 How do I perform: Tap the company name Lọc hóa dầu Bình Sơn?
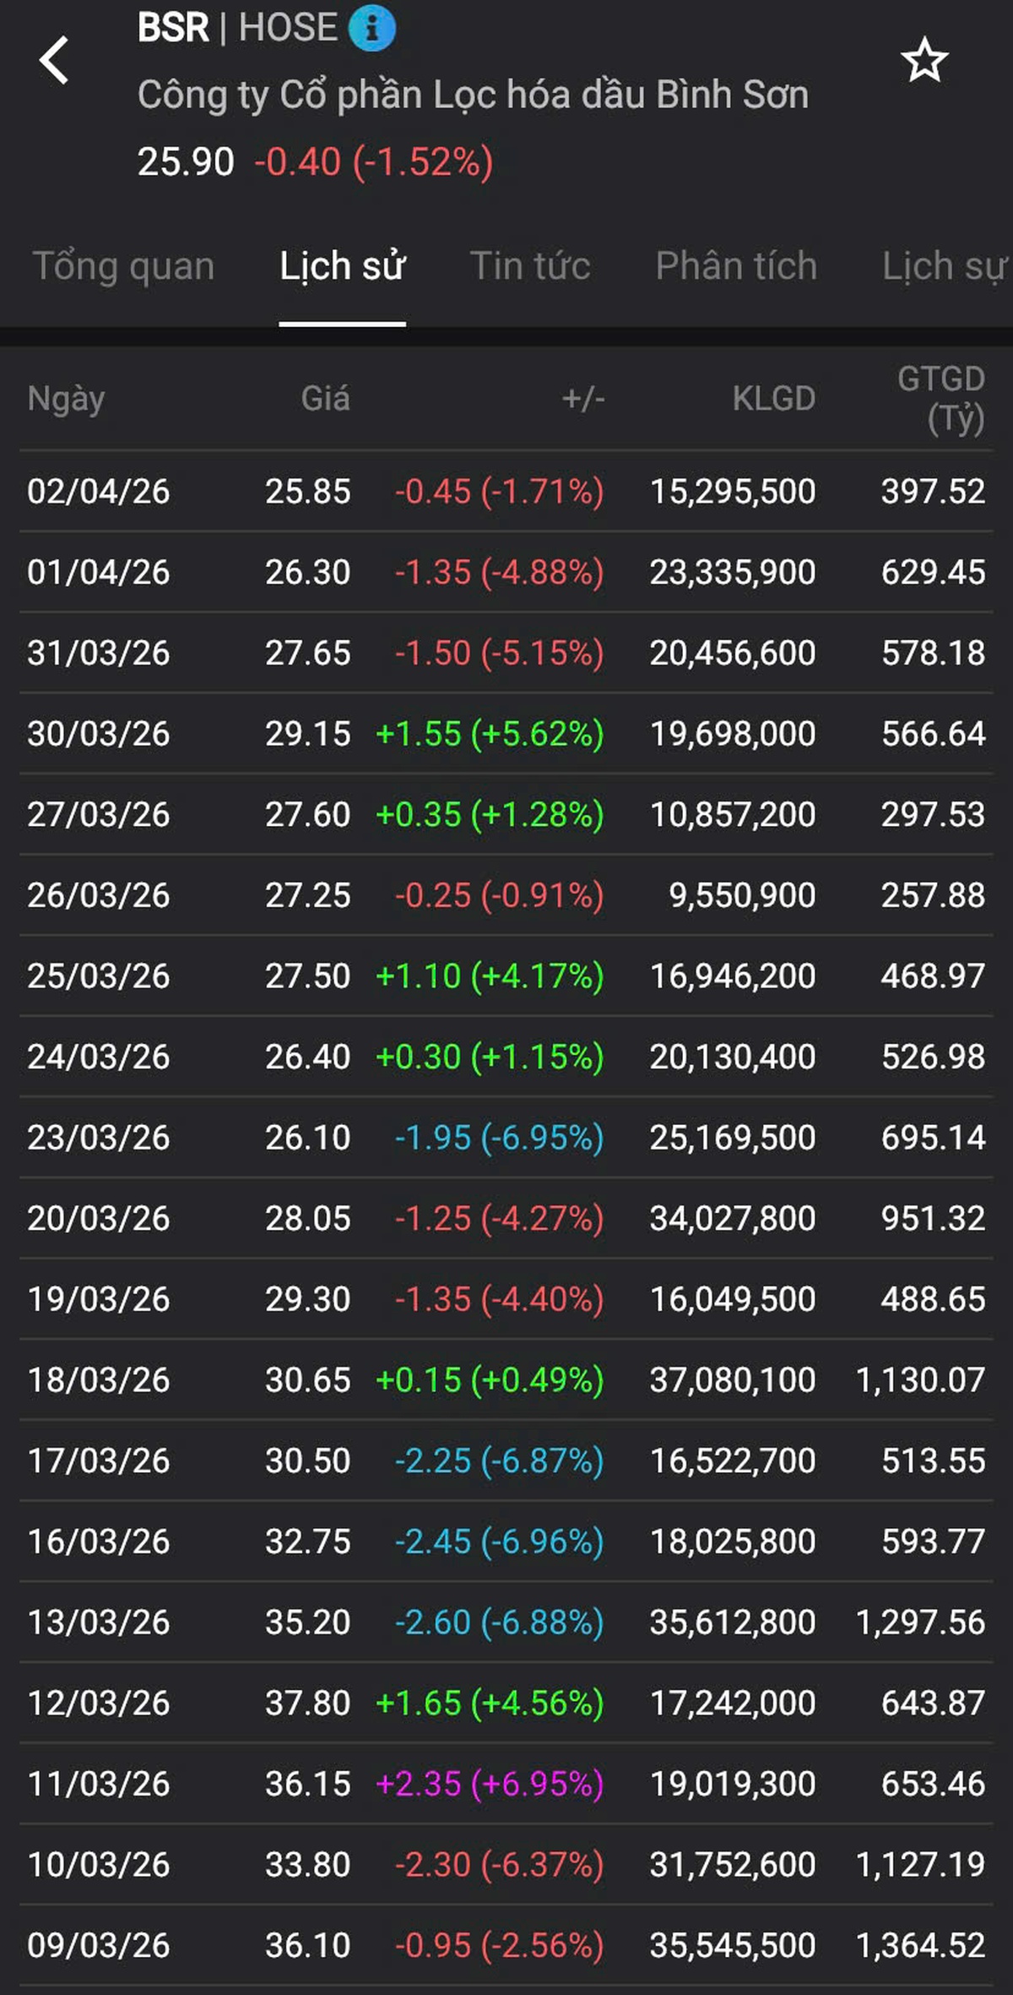tap(473, 95)
